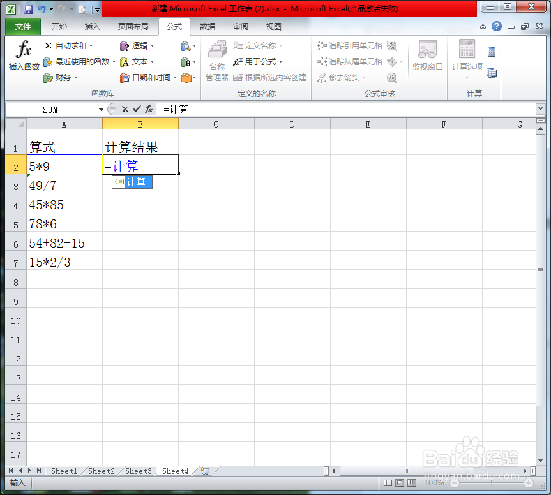
Task: Open the Undo history dropdown arrow
Action: tap(51, 10)
